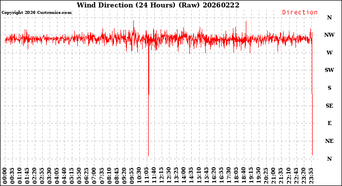Image resolution: width=342 pixels, height=186 pixels.
Task: Click the '02:55' time axis label
Action: [x=42, y=176]
